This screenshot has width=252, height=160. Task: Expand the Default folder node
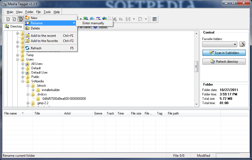coord(23,68)
